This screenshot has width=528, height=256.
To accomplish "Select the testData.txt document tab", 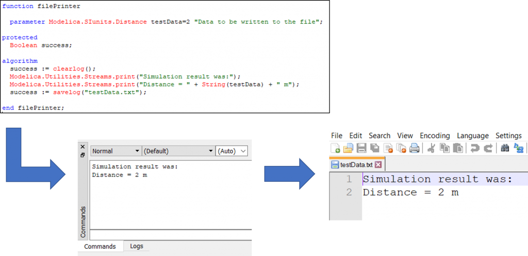I will click(357, 164).
